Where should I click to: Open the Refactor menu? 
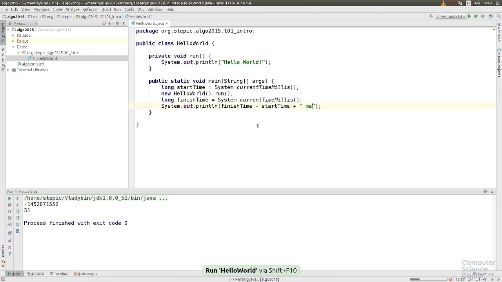coord(90,9)
